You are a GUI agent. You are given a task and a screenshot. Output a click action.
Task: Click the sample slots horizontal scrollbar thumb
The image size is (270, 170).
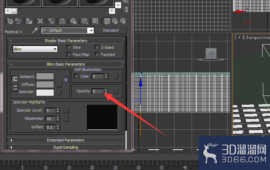point(14,11)
